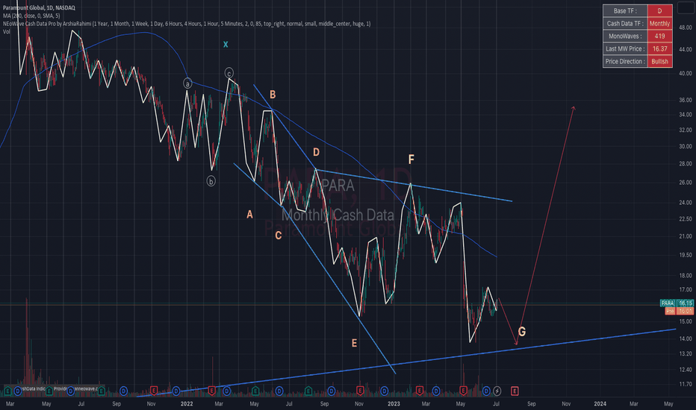This screenshot has height=410, width=696.
Task: Click the 'MonoWaves :' table cell
Action: pyautogui.click(x=625, y=37)
